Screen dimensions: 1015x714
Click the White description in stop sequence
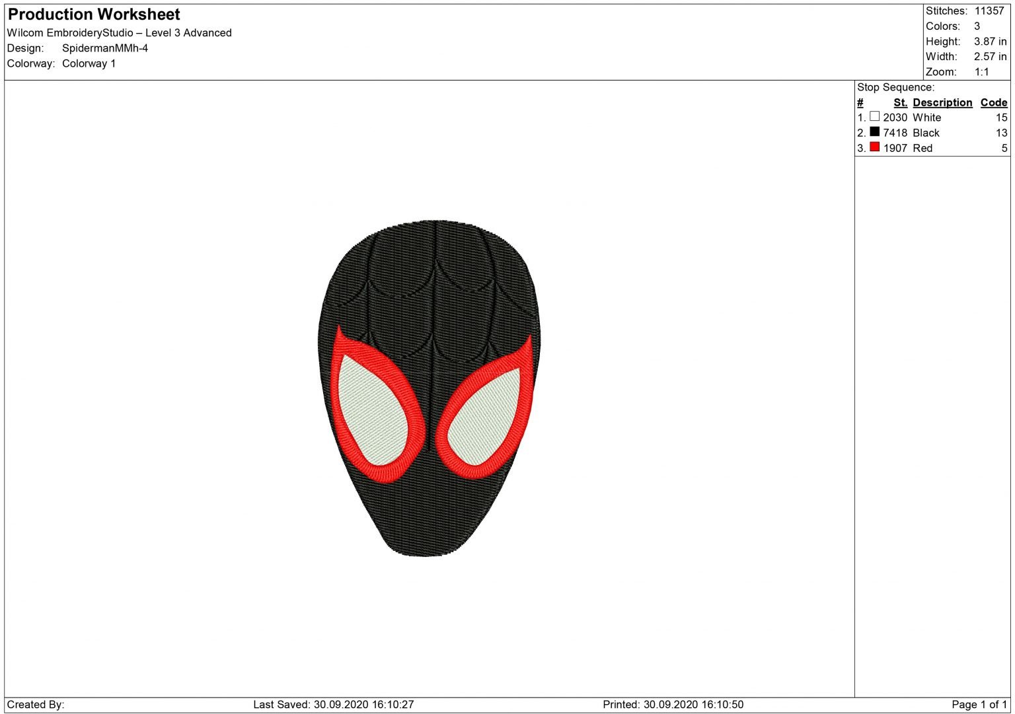point(927,118)
